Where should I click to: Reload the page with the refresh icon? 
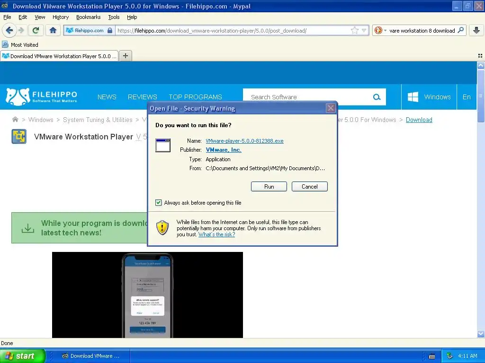click(36, 30)
